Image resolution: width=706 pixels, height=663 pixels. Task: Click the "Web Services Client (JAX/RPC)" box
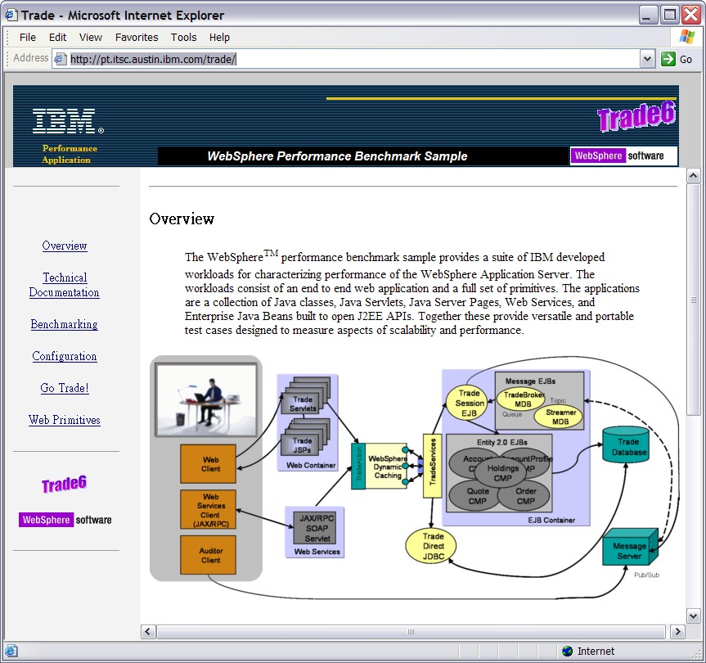pos(208,509)
